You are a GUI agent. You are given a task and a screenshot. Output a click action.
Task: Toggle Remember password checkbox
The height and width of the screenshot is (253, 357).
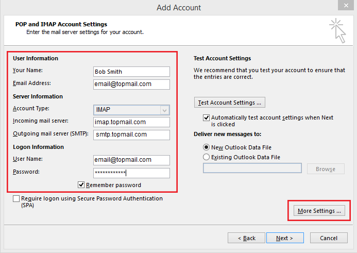click(81, 184)
